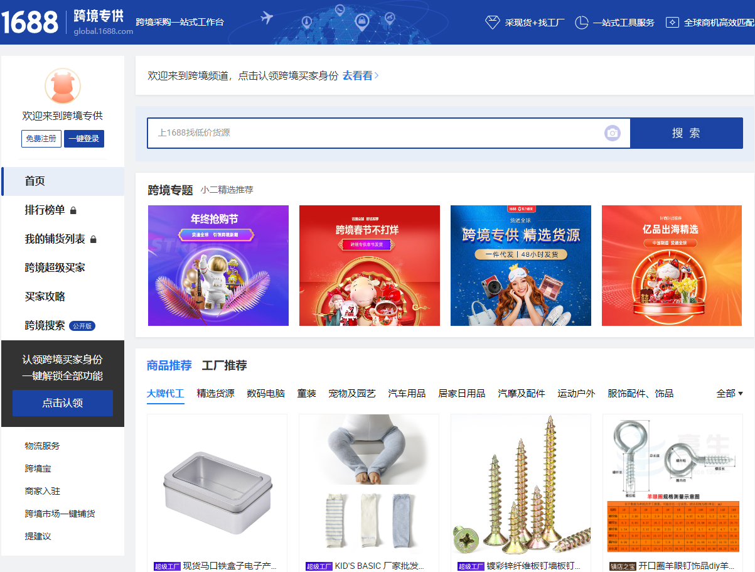The height and width of the screenshot is (572, 755).
Task: Click the 超级工厂 badge on tin box product
Action: coord(167,566)
